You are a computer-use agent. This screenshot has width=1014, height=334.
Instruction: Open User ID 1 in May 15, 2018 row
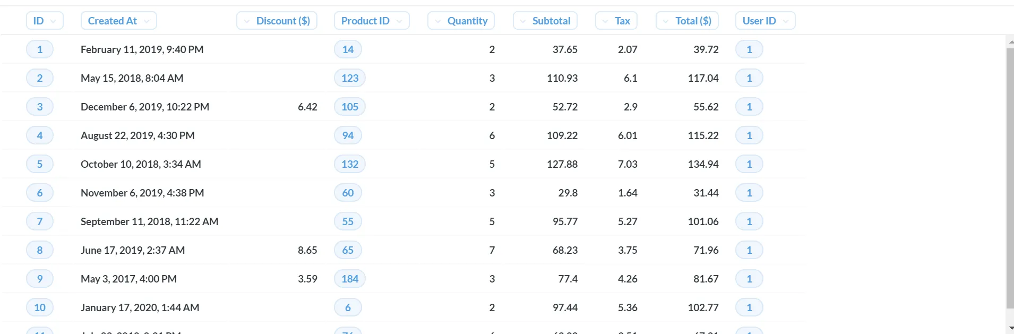(x=749, y=78)
